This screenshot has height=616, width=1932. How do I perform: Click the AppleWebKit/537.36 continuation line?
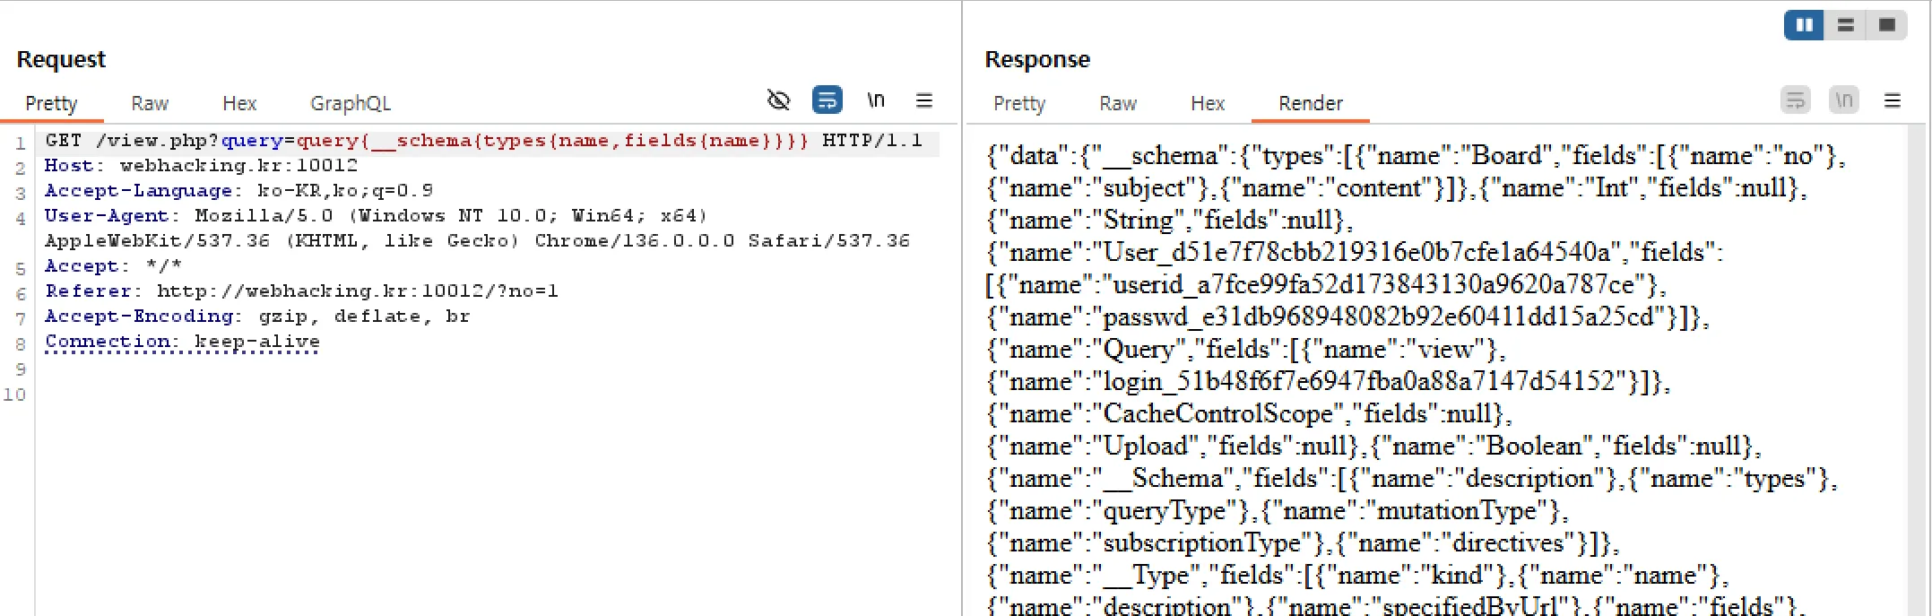(x=478, y=241)
